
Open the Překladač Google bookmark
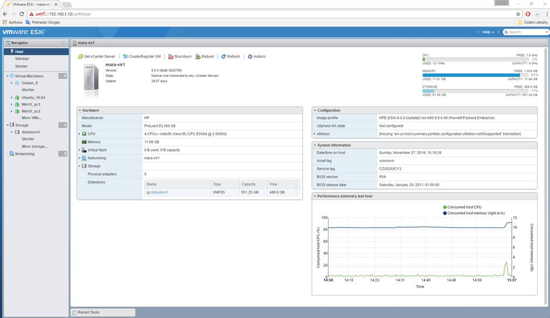click(43, 22)
